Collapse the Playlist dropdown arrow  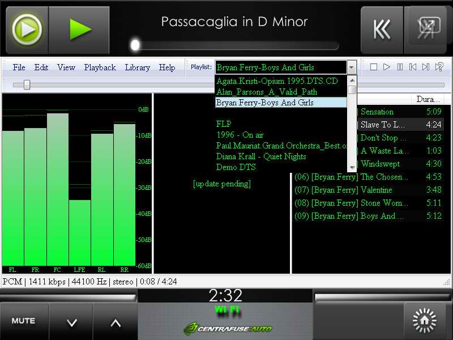click(x=352, y=67)
